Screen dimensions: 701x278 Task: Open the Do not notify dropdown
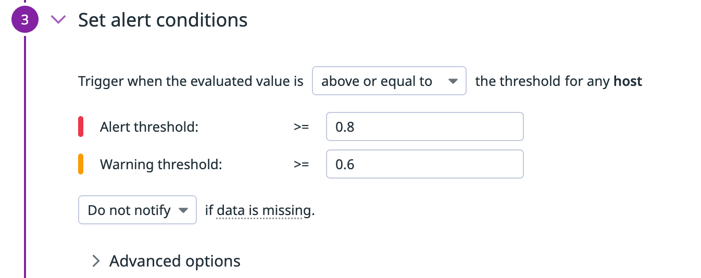click(x=137, y=210)
